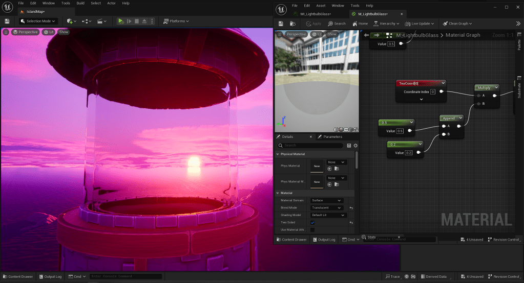524x283 pixels.
Task: Click Content Drawer in the bottom status bar
Action: coord(17,276)
